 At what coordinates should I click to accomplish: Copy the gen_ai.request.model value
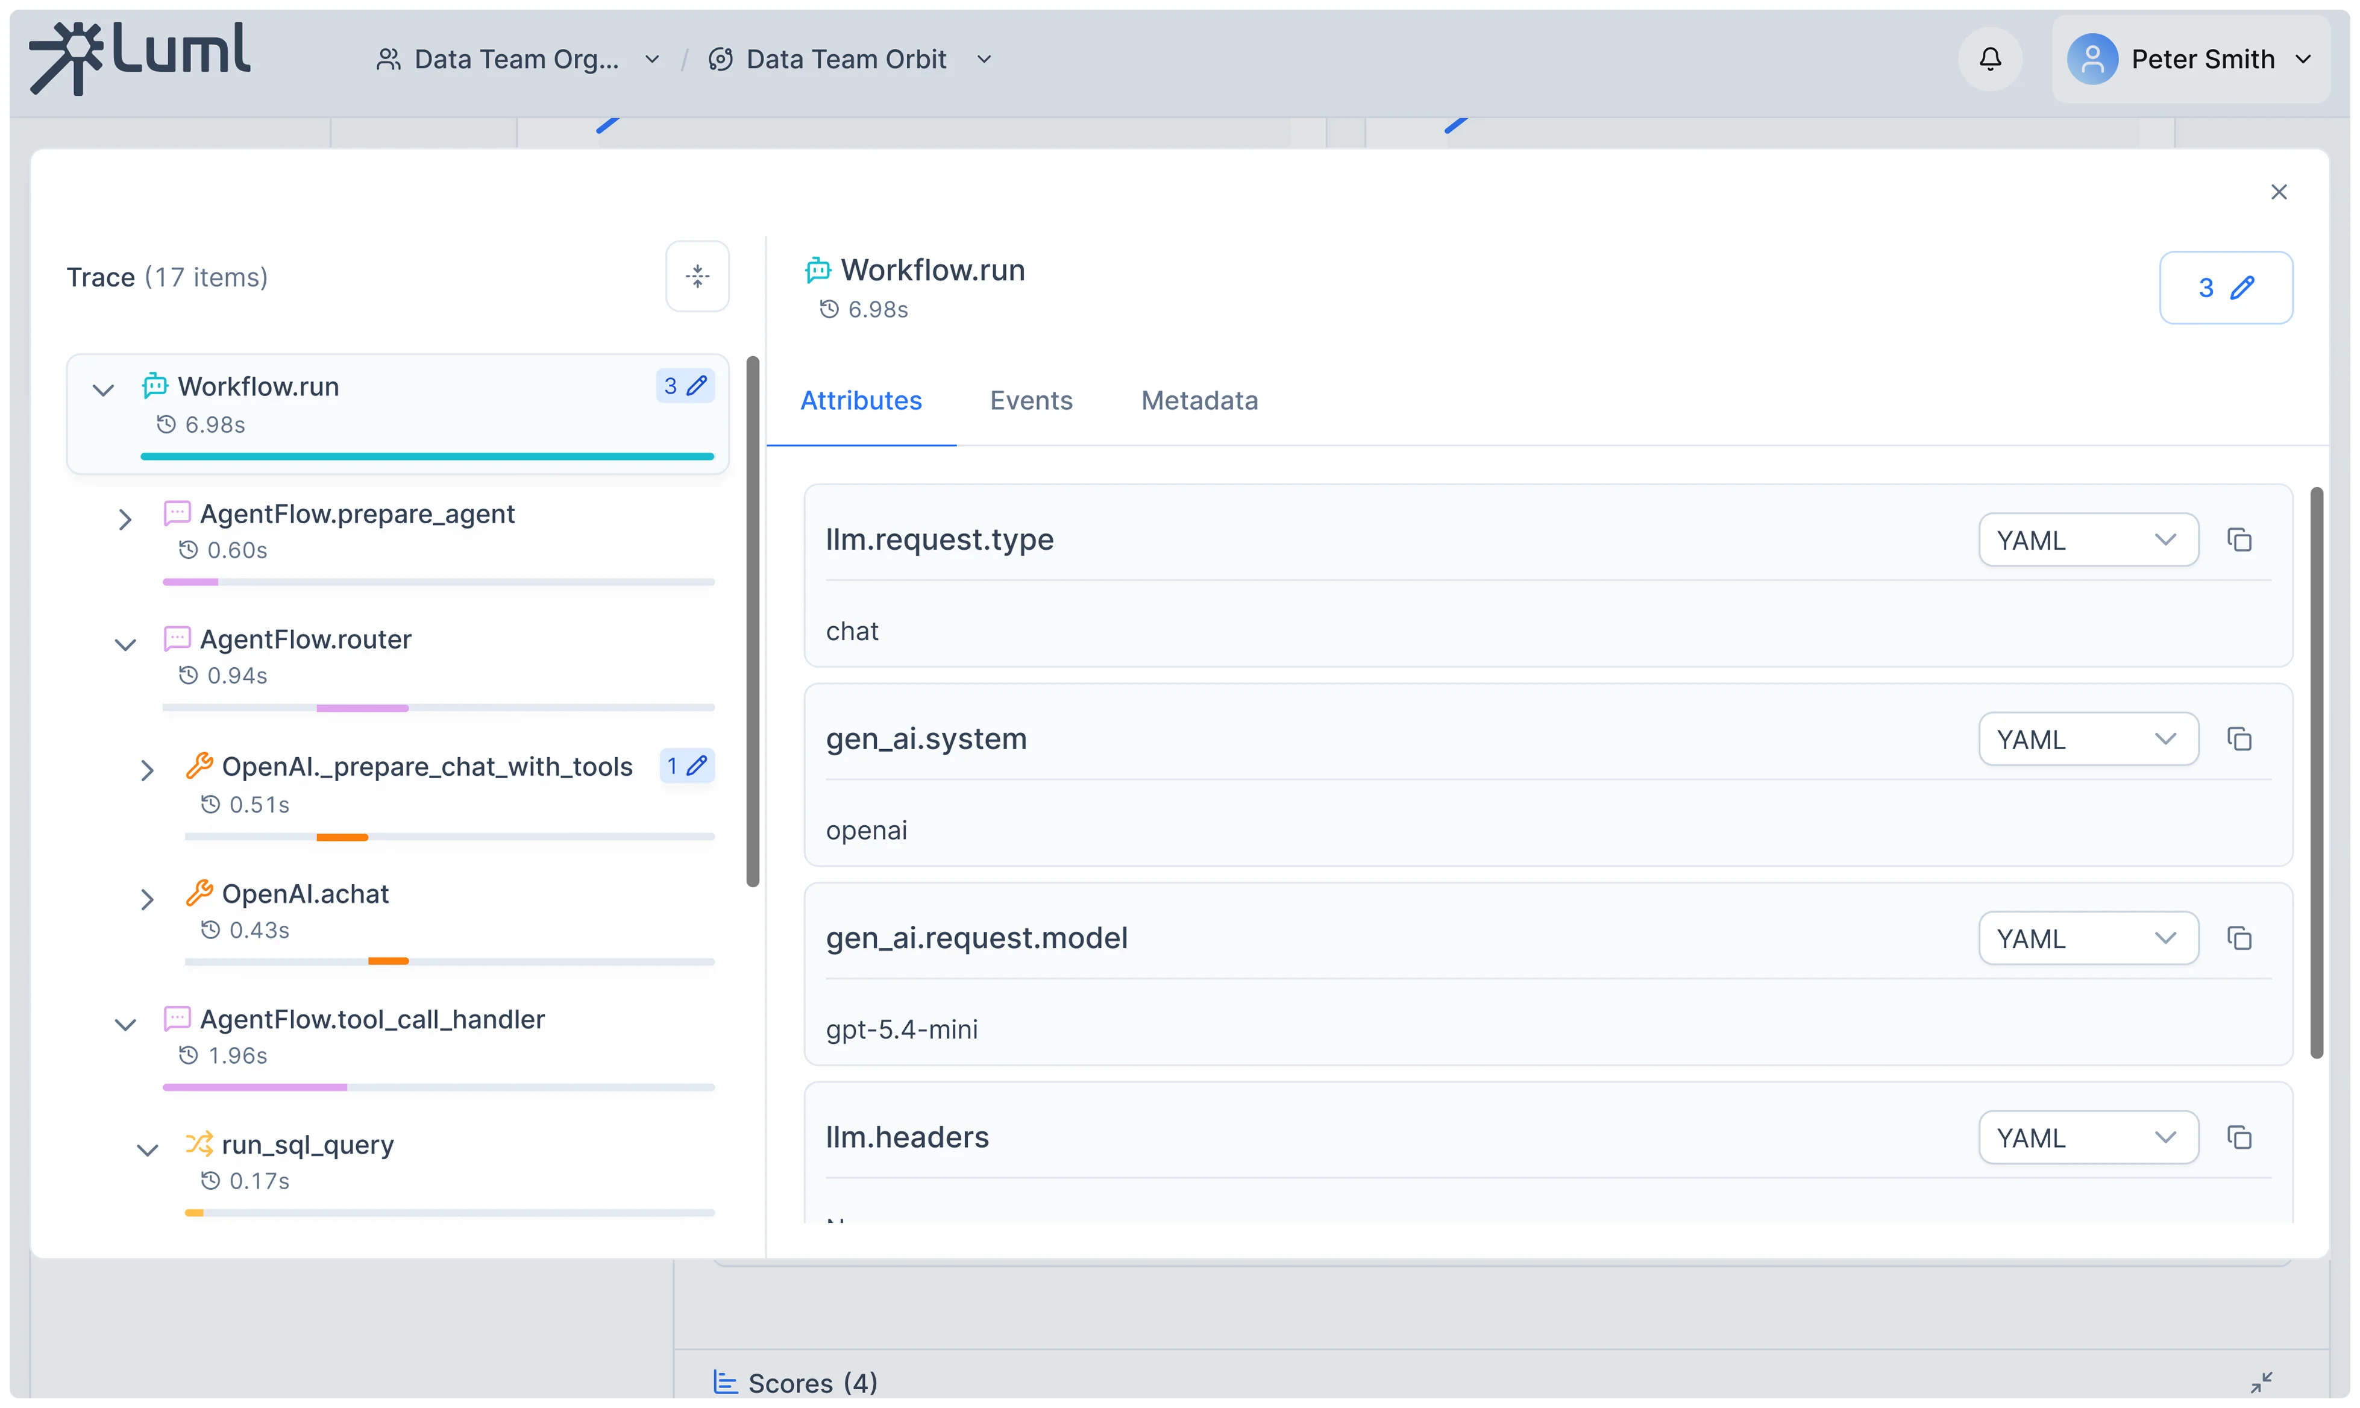pos(2239,938)
